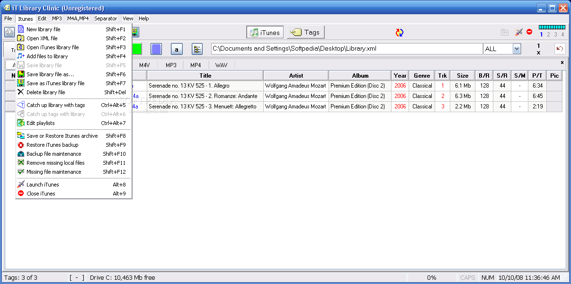
Task: Choose New library file menu entry
Action: pos(73,29)
